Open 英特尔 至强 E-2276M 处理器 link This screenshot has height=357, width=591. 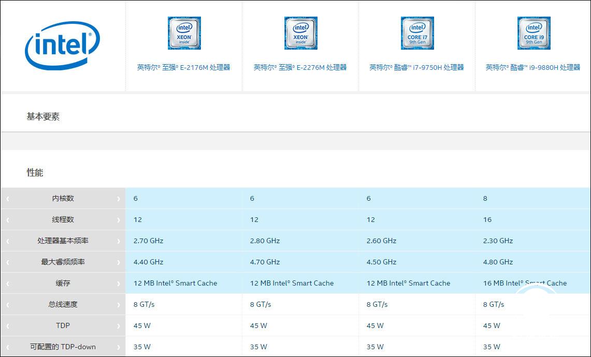pos(300,67)
